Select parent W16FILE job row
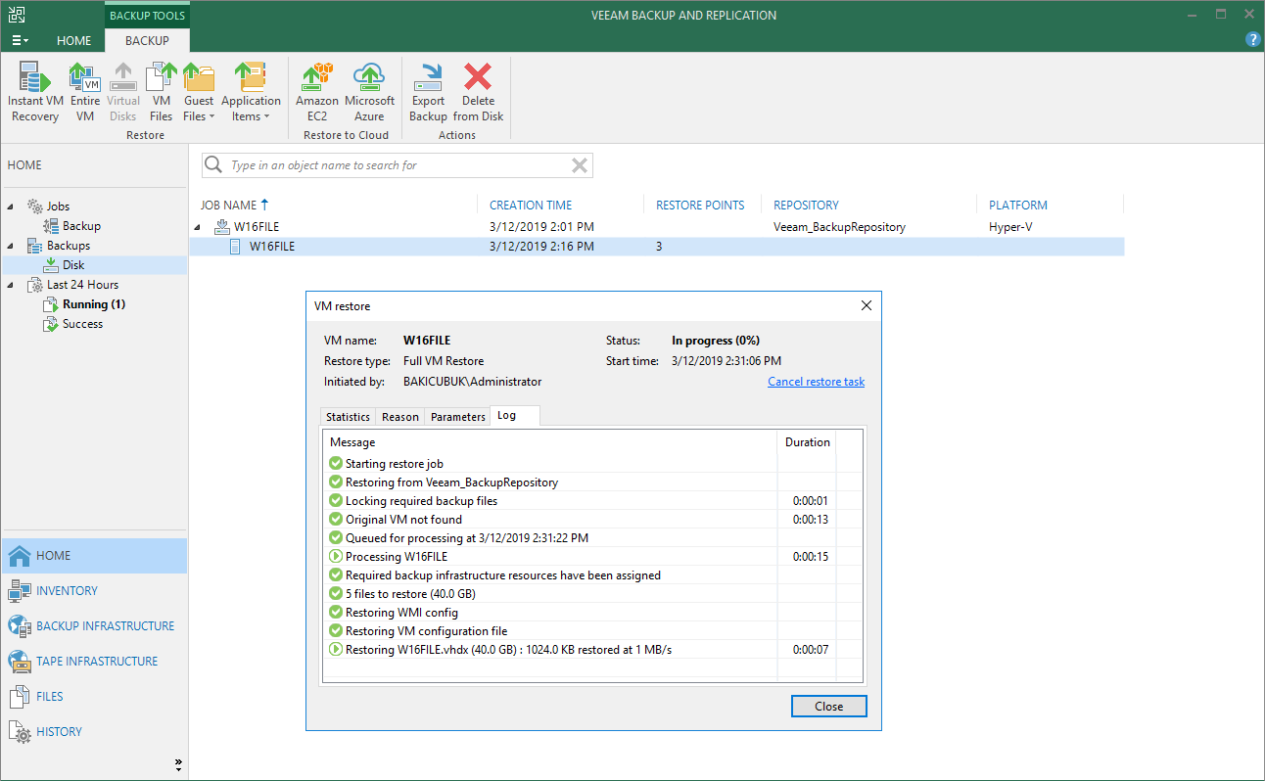Viewport: 1265px width, 781px height. click(656, 227)
